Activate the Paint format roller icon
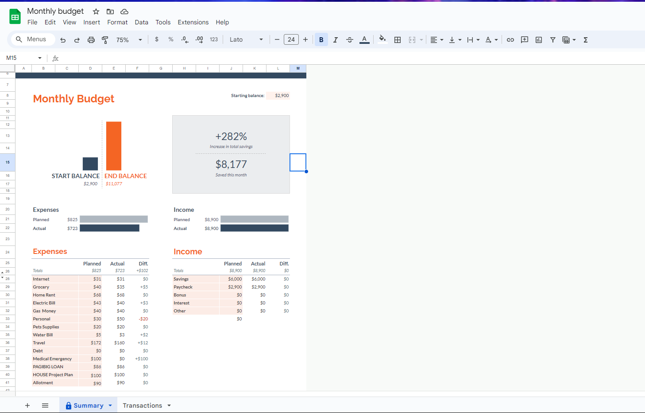645x413 pixels. 105,40
